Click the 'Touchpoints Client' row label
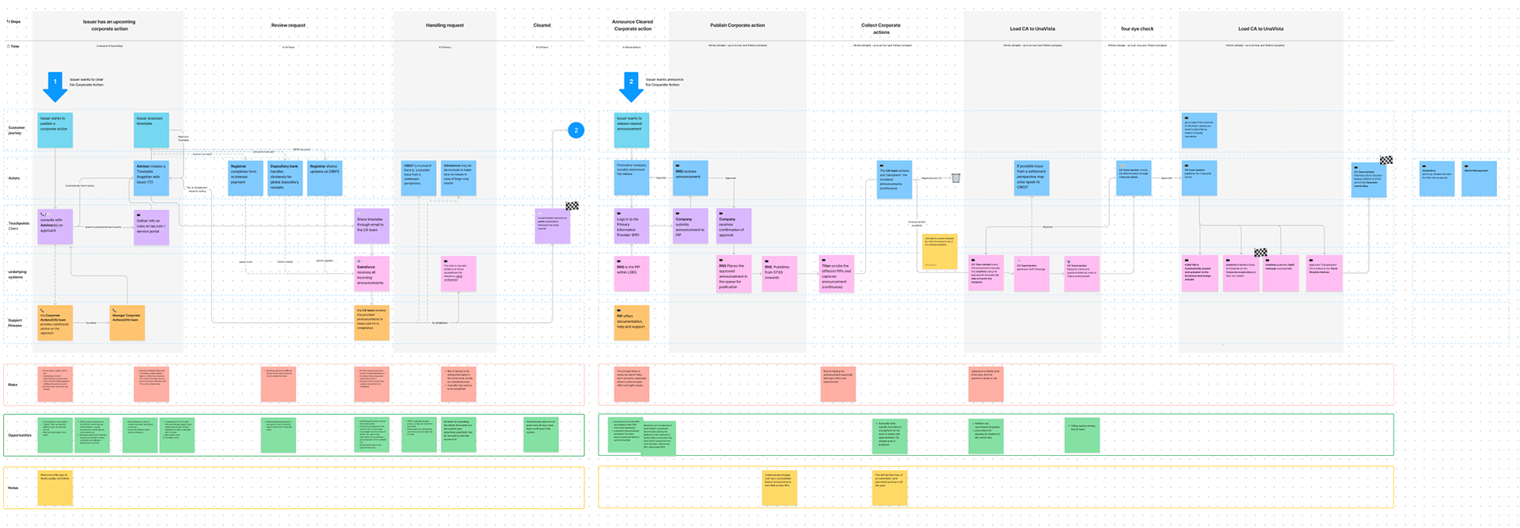Image resolution: width=1520 pixels, height=528 pixels. 18,226
